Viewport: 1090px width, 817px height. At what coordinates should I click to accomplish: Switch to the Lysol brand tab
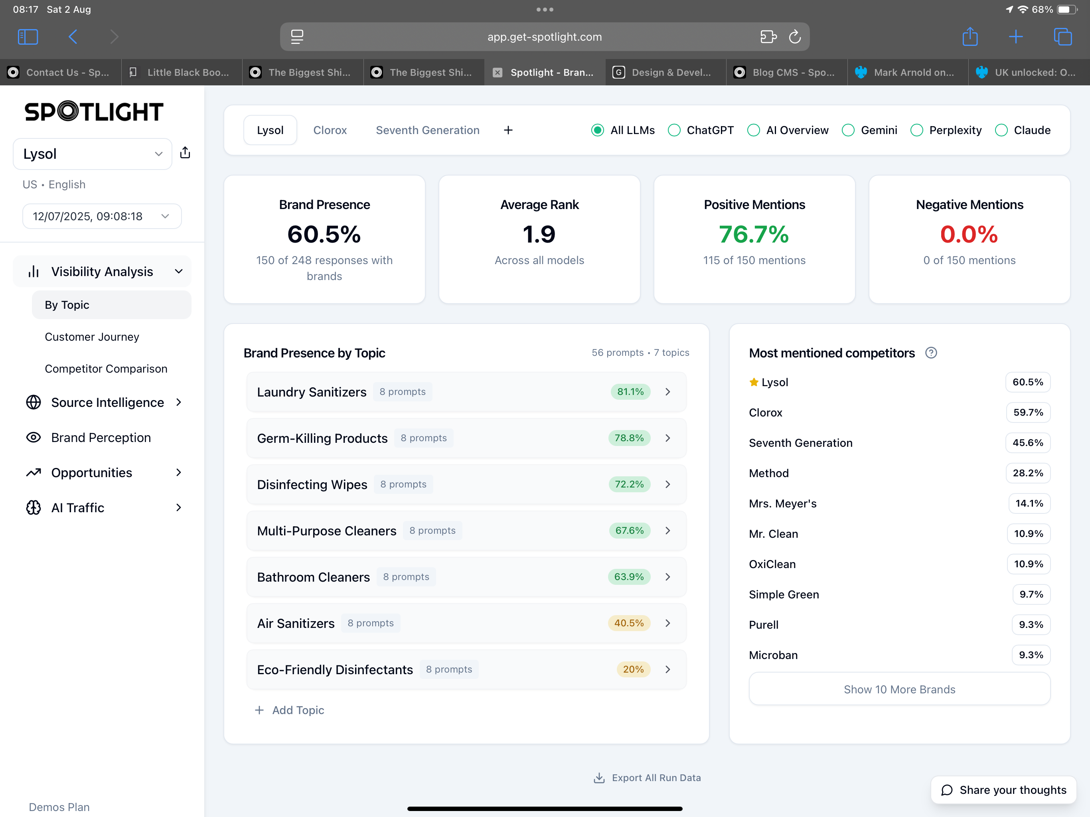click(270, 130)
